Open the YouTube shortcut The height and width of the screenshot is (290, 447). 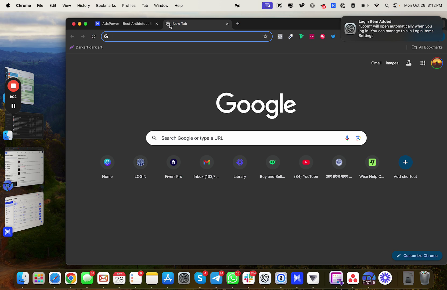click(x=306, y=167)
